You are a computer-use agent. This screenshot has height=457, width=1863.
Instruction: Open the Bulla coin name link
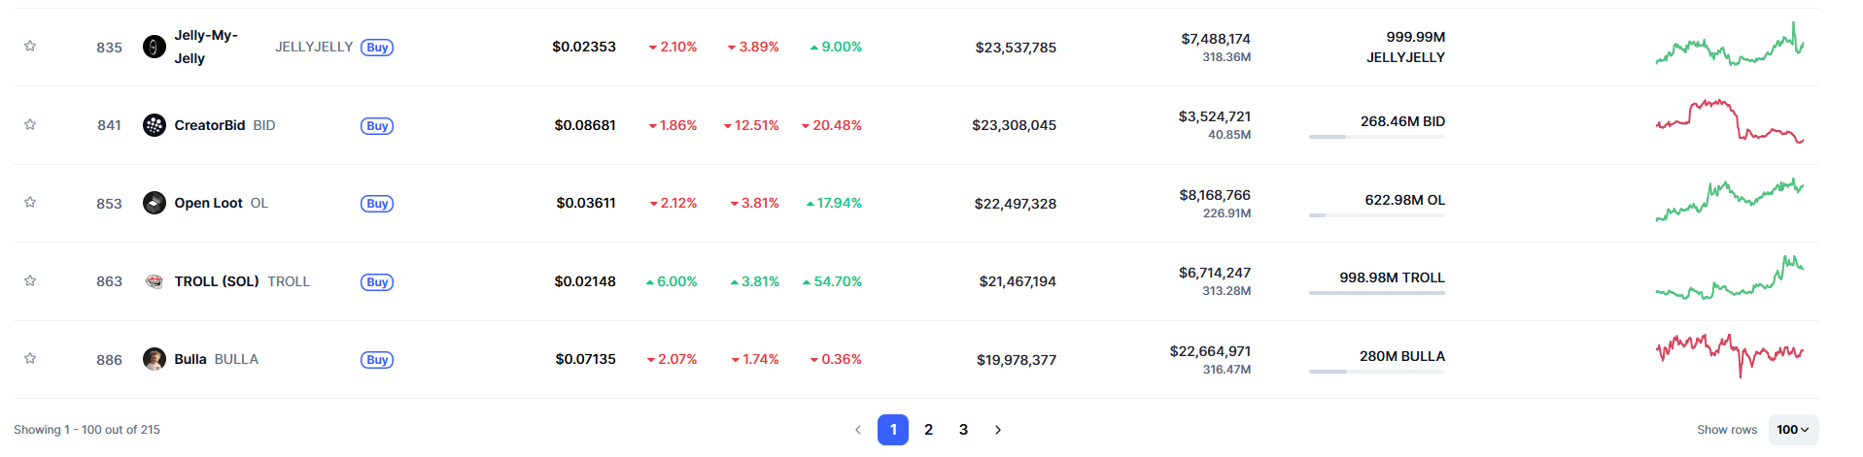click(x=190, y=359)
